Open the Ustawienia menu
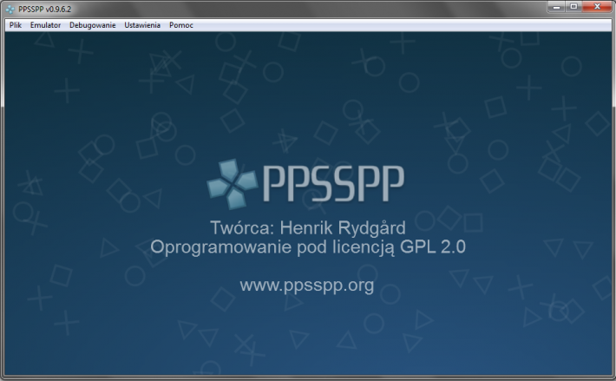 [142, 25]
